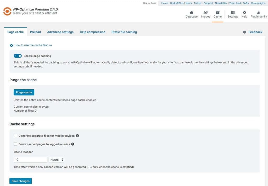Toggle Enable page caching off
The width and height of the screenshot is (268, 186).
pos(17,56)
